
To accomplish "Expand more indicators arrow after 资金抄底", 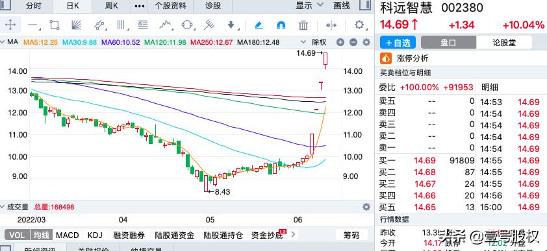I will pyautogui.click(x=292, y=235).
